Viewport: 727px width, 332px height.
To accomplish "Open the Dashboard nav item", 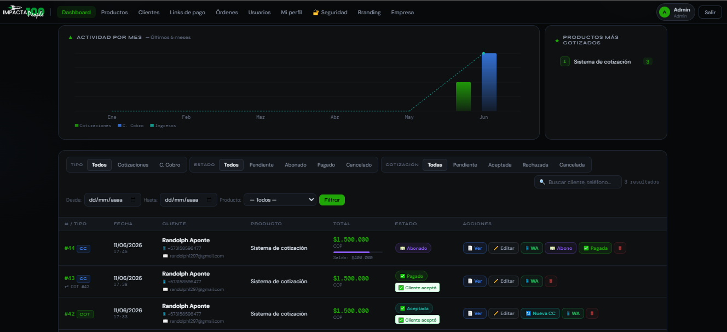I will point(76,12).
